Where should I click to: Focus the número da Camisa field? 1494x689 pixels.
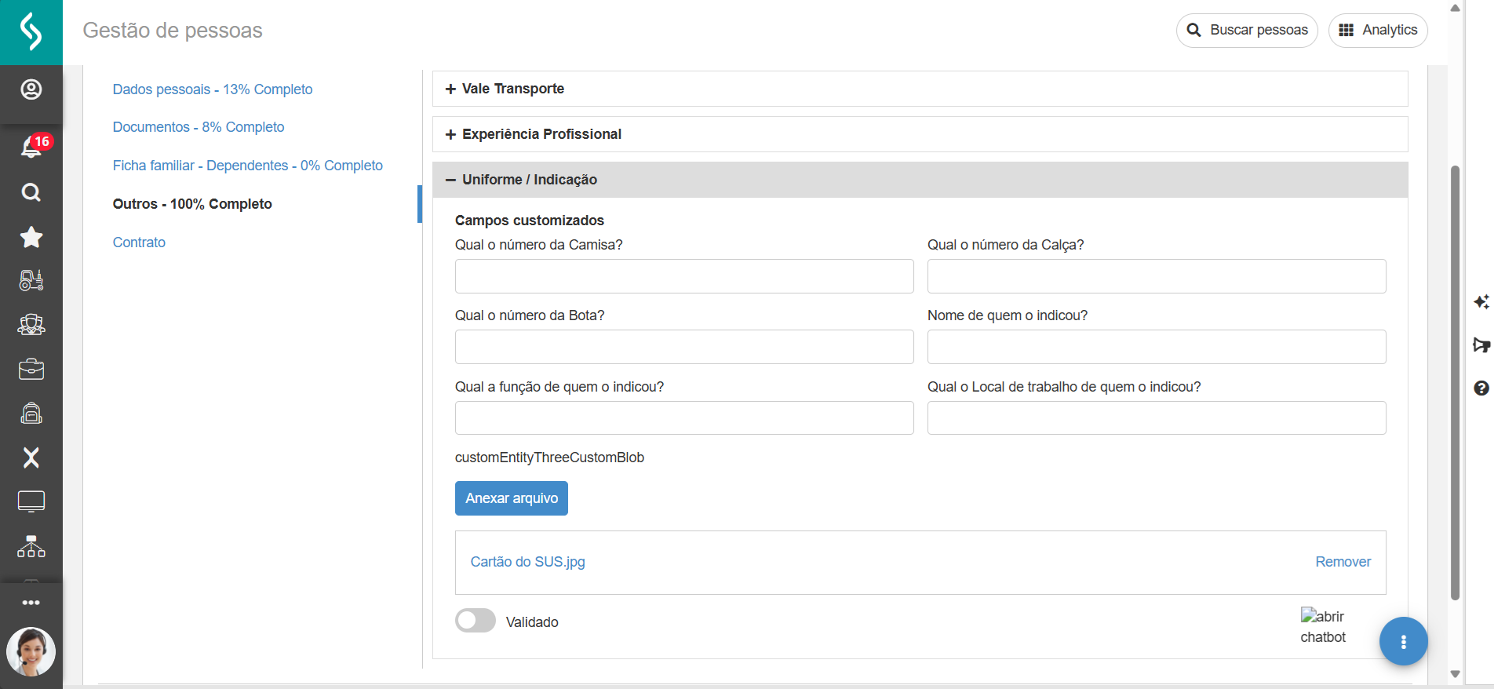(x=684, y=276)
